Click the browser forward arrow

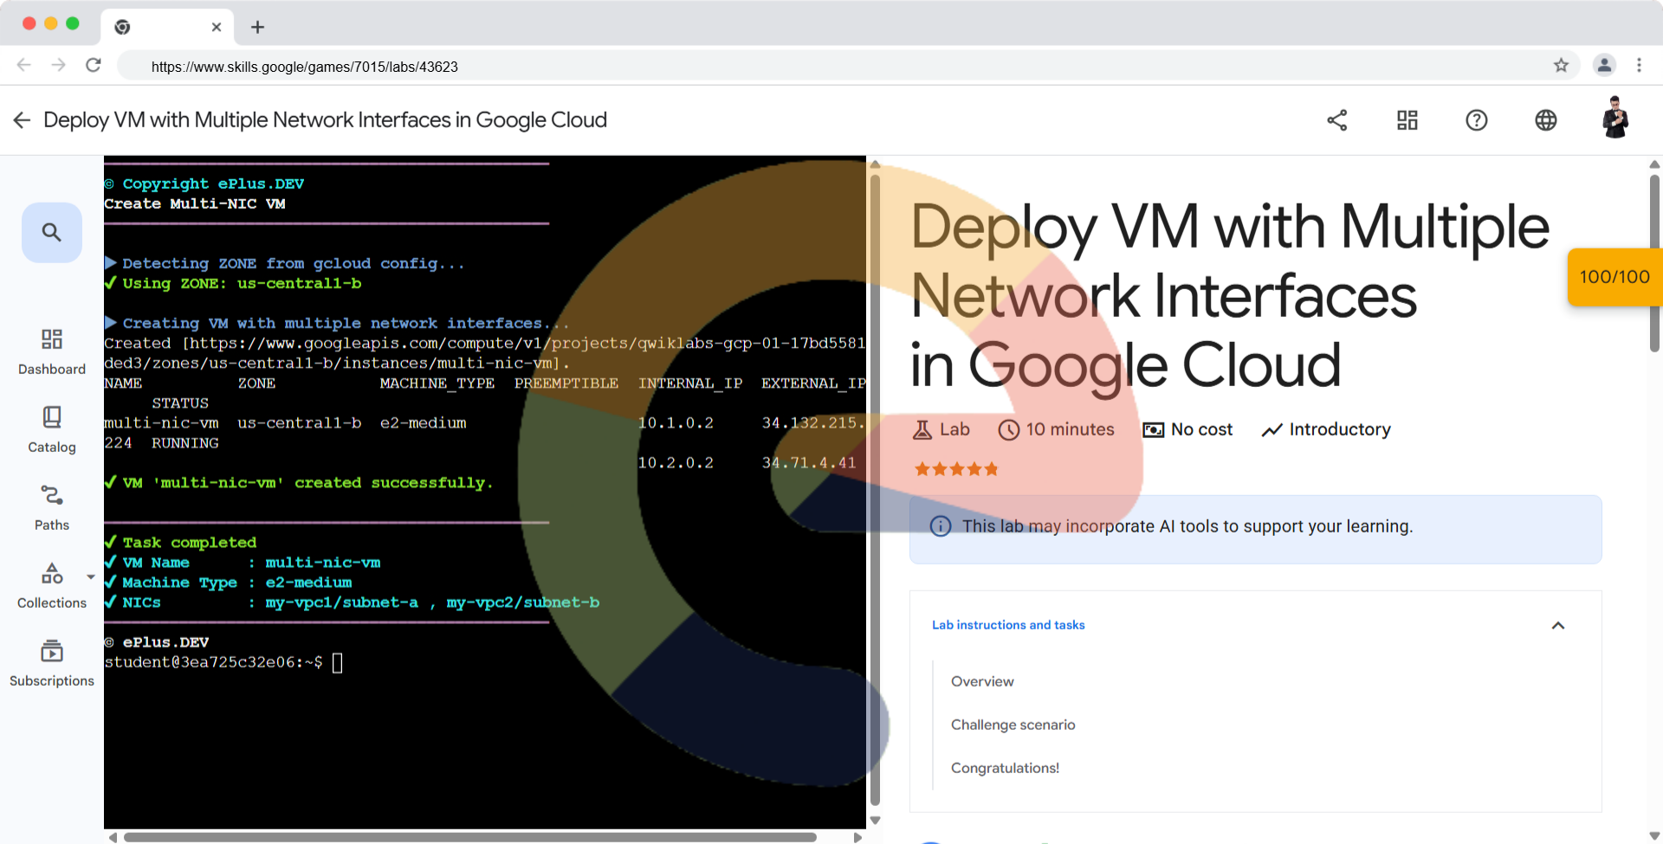[x=58, y=65]
